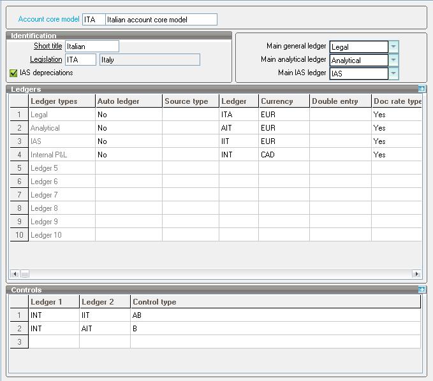This screenshot has width=433, height=381.
Task: Click the INT ledger cell in Ledgers row 4
Action: pyautogui.click(x=239, y=154)
